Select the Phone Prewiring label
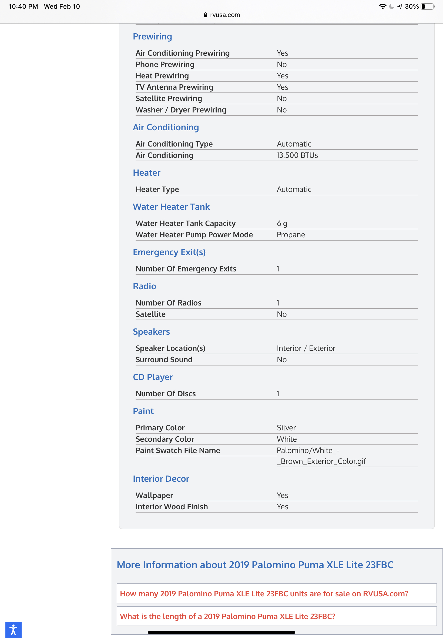This screenshot has height=638, width=443. pyautogui.click(x=165, y=64)
